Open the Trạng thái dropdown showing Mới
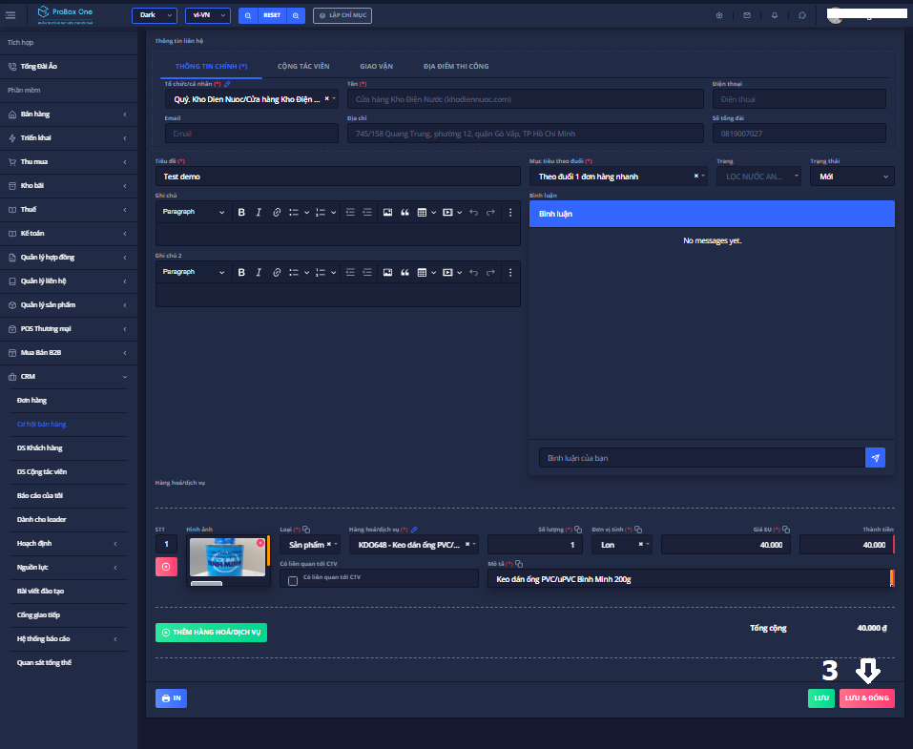The image size is (913, 749). [x=851, y=177]
